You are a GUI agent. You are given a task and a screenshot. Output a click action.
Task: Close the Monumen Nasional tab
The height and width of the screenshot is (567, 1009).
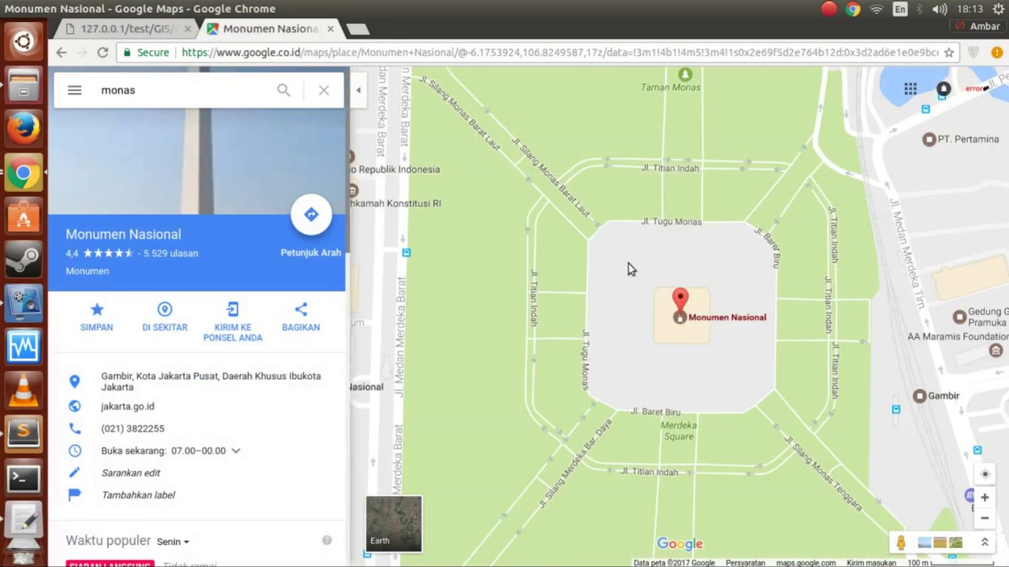pos(330,28)
